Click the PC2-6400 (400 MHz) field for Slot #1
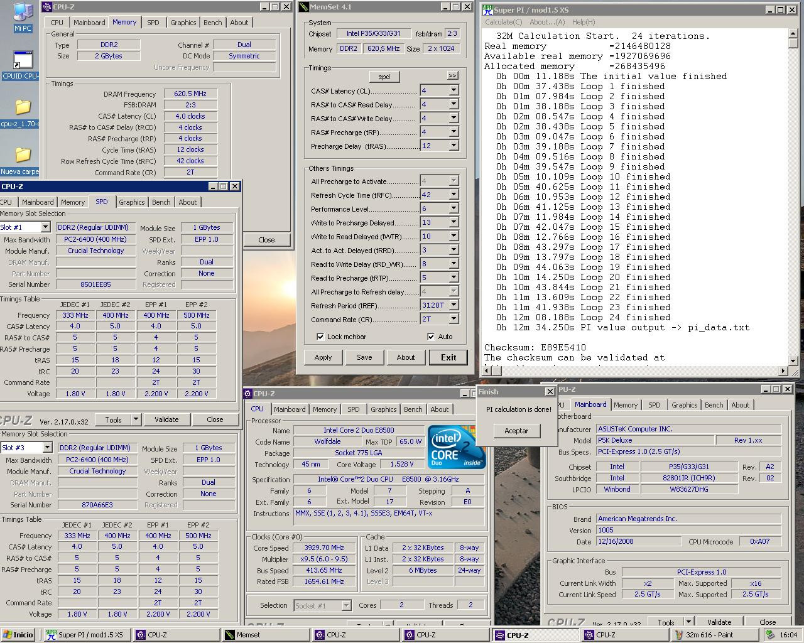 95,239
